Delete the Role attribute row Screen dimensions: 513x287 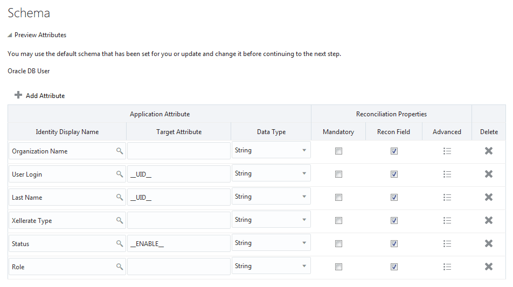(489, 267)
